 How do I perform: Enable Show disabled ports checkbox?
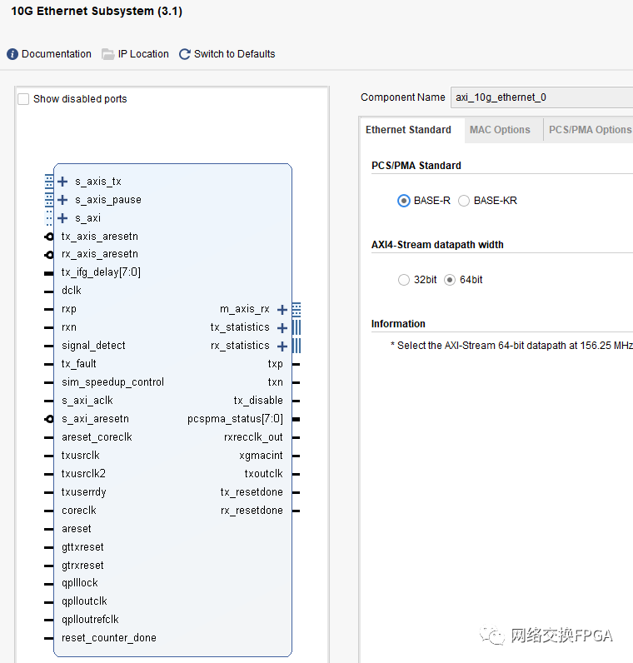(23, 99)
